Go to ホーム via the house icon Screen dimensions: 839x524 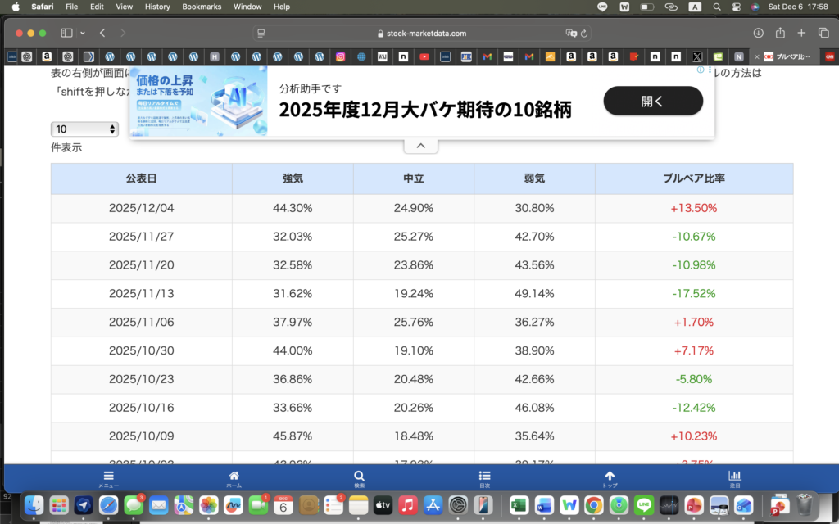pos(234,477)
